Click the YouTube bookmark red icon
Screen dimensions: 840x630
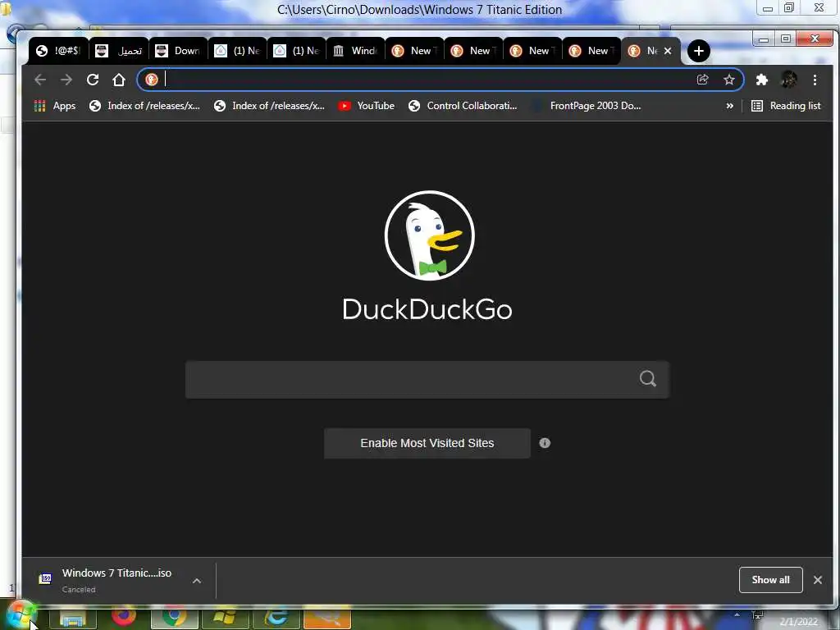345,106
